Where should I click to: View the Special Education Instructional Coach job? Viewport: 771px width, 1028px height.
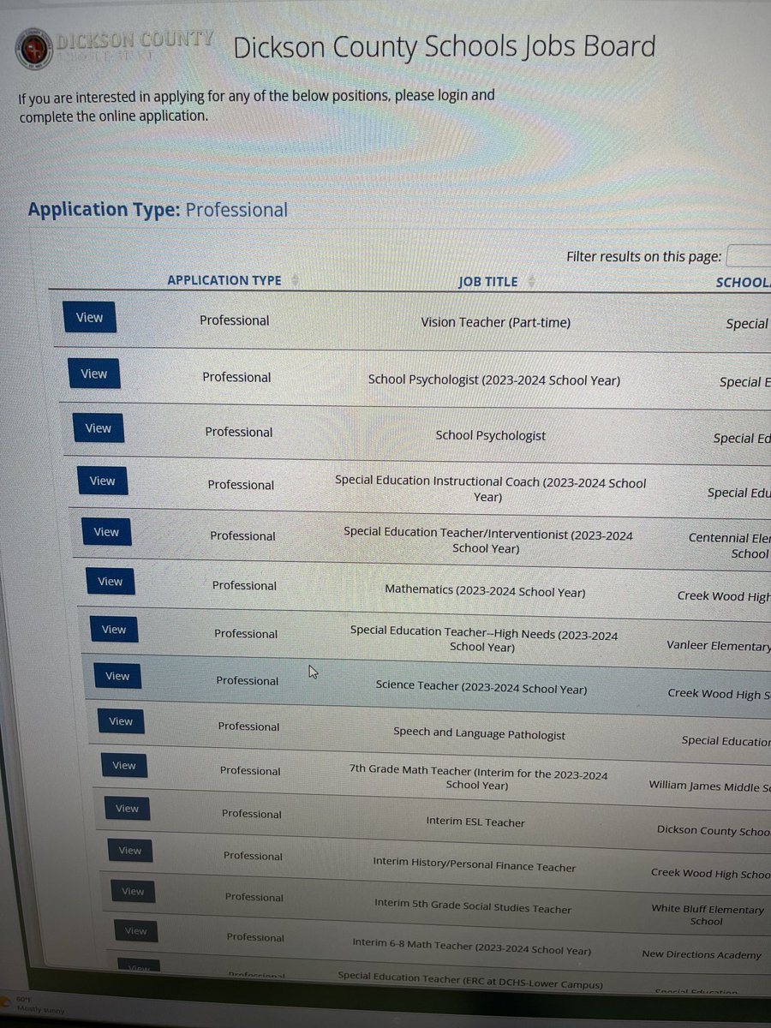102,481
